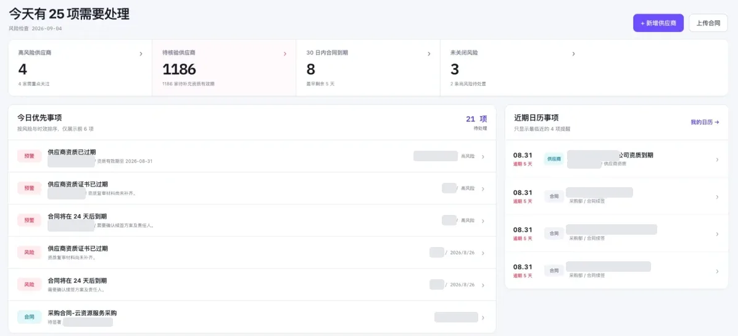Click the 供应商 tag in the 公司资质到期 calendar row

coord(554,159)
